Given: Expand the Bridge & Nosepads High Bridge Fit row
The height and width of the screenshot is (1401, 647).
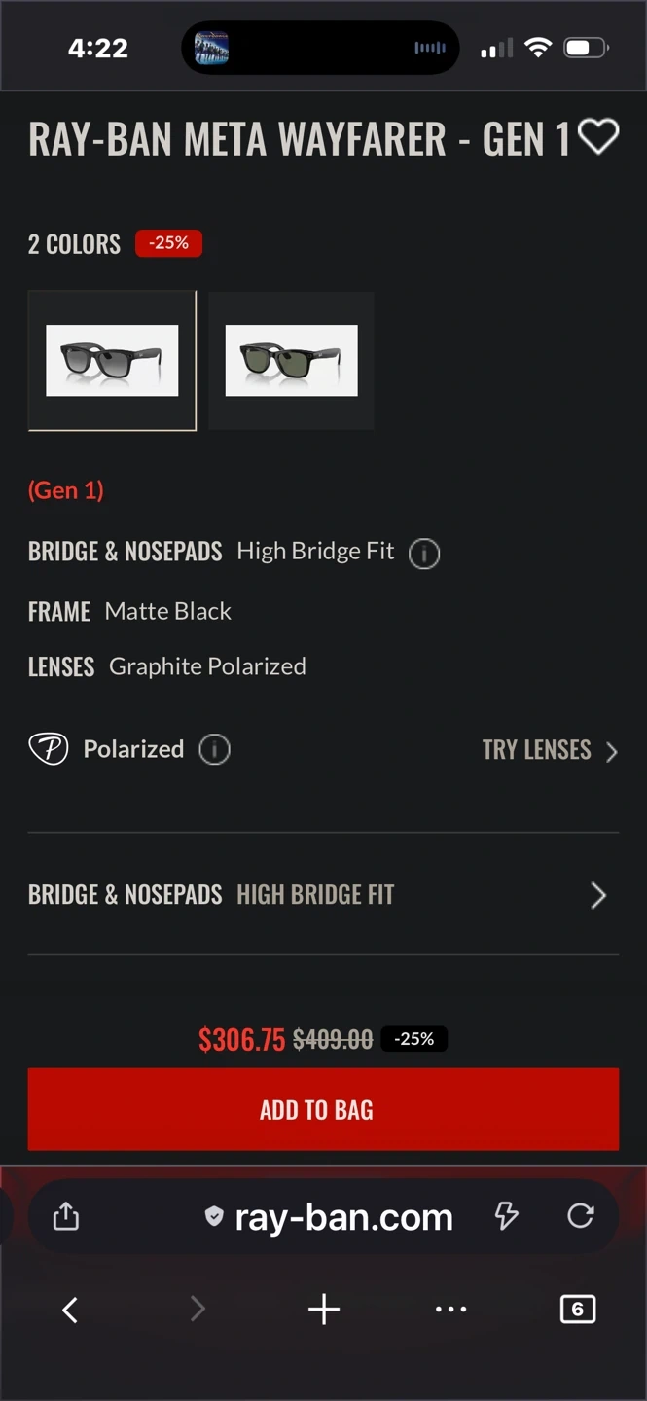Looking at the screenshot, I should point(323,895).
